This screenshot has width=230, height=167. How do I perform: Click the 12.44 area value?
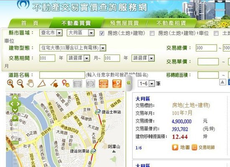[x=180, y=137]
